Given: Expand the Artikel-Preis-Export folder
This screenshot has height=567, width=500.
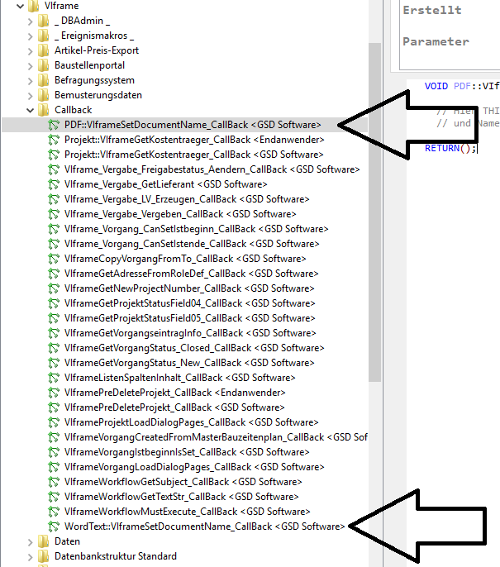Looking at the screenshot, I should [x=31, y=51].
